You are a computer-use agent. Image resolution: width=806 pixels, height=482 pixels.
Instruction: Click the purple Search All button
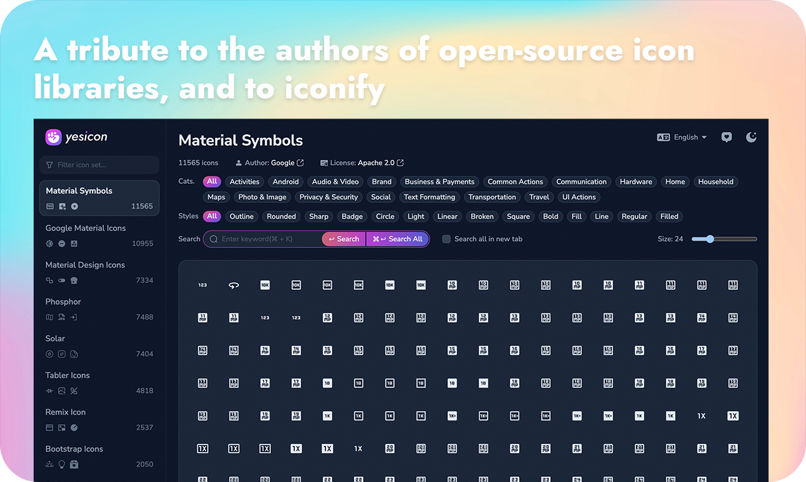[397, 239]
